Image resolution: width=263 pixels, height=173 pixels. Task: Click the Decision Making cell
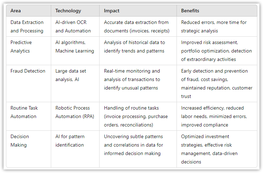(x=29, y=149)
